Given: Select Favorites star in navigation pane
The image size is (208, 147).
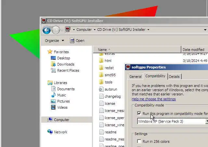Looking at the screenshot, I should (50, 52).
